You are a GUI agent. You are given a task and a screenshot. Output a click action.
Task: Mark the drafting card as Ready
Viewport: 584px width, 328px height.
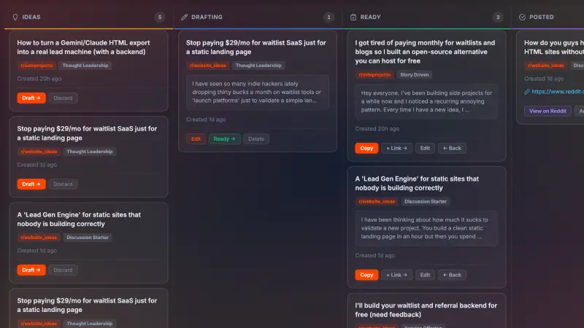[x=224, y=138]
